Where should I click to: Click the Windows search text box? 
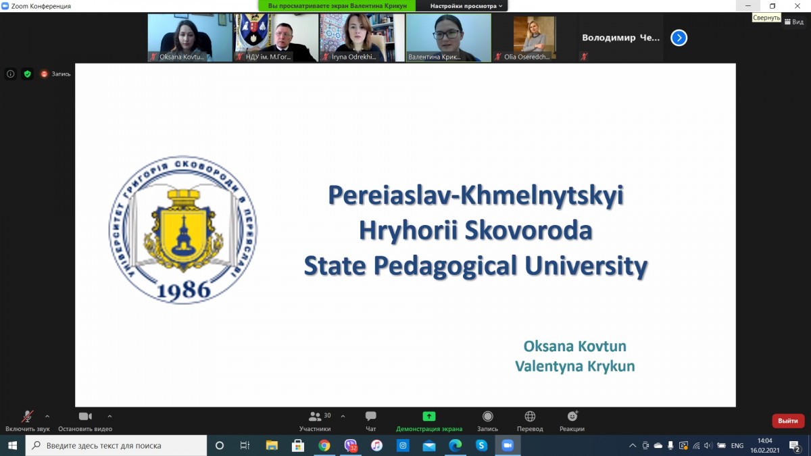tap(116, 445)
